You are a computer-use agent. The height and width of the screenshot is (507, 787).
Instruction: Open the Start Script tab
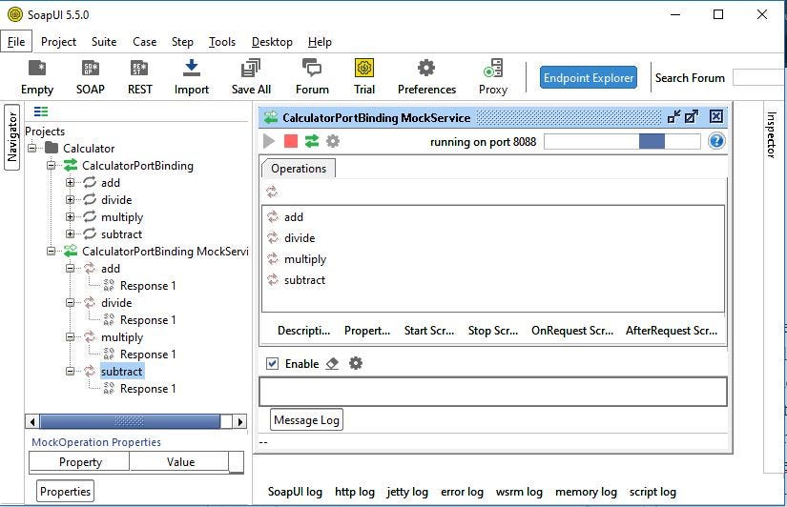429,331
